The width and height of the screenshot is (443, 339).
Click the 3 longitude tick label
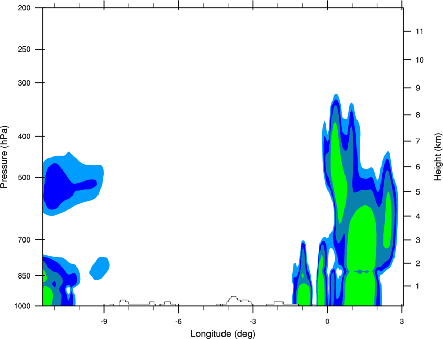402,322
